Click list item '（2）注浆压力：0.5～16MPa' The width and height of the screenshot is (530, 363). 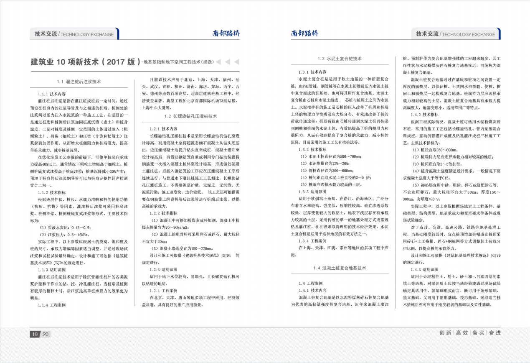point(63,234)
